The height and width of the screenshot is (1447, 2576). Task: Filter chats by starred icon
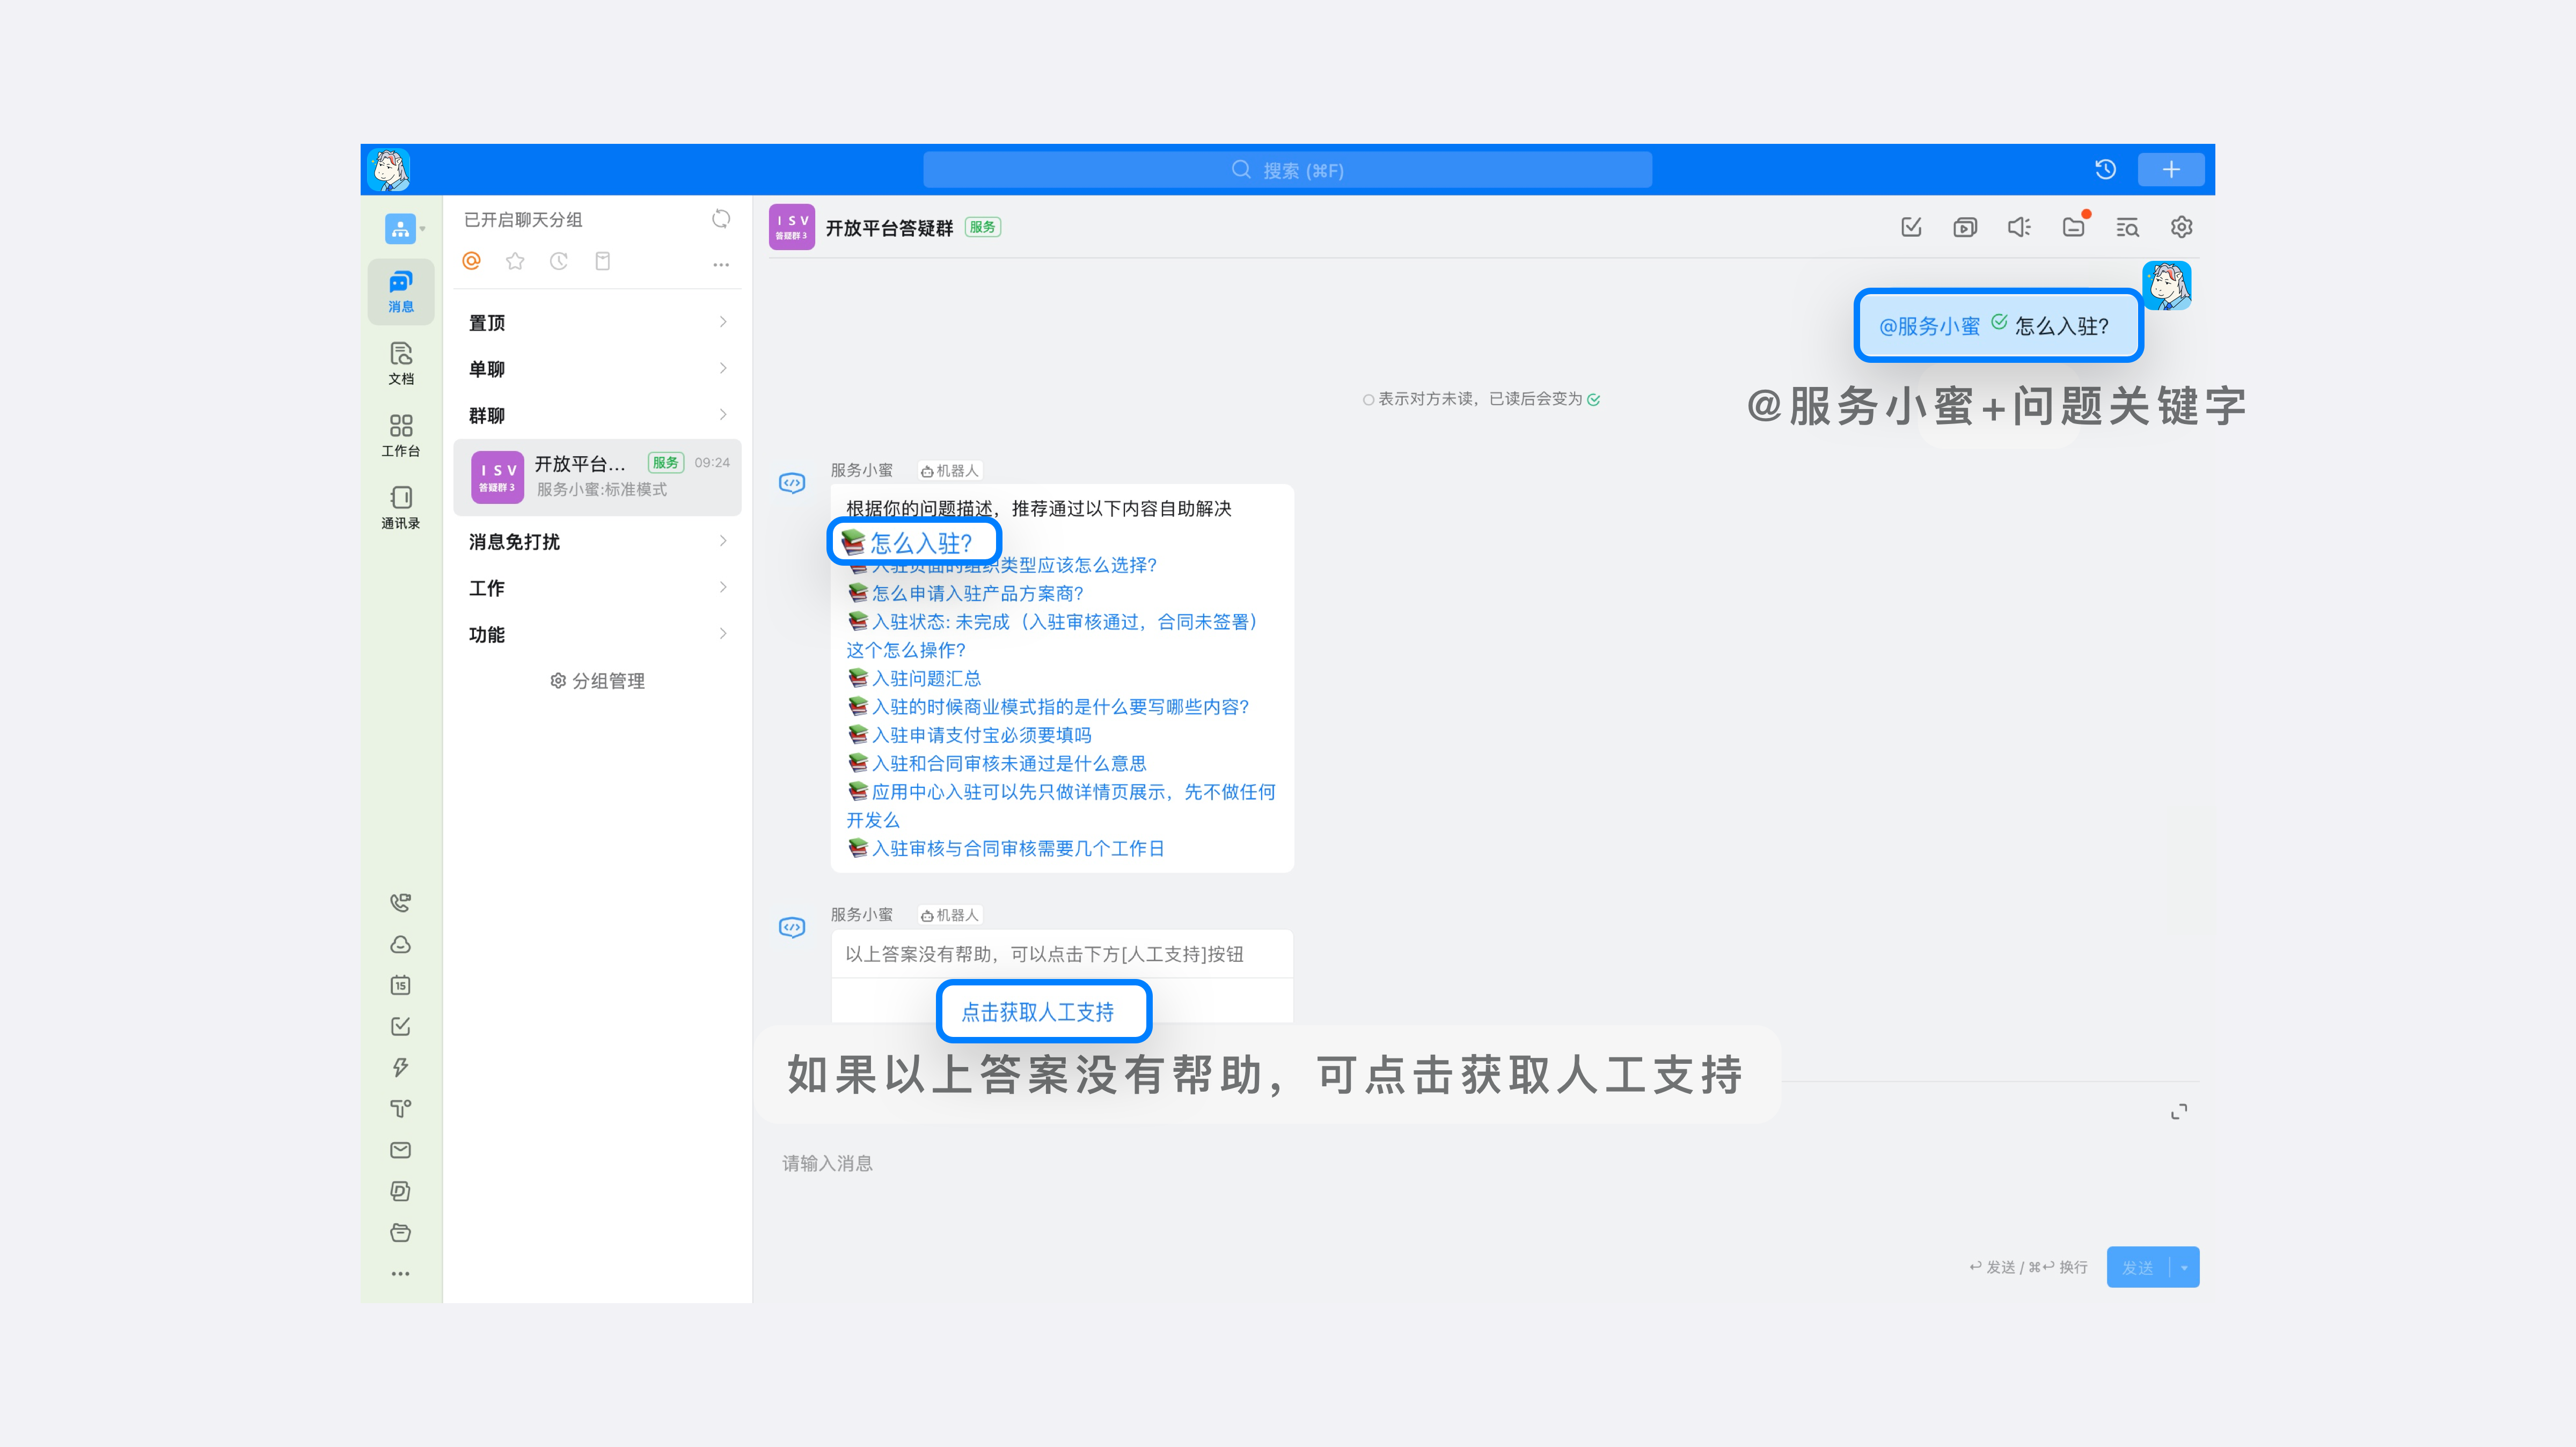(x=515, y=262)
